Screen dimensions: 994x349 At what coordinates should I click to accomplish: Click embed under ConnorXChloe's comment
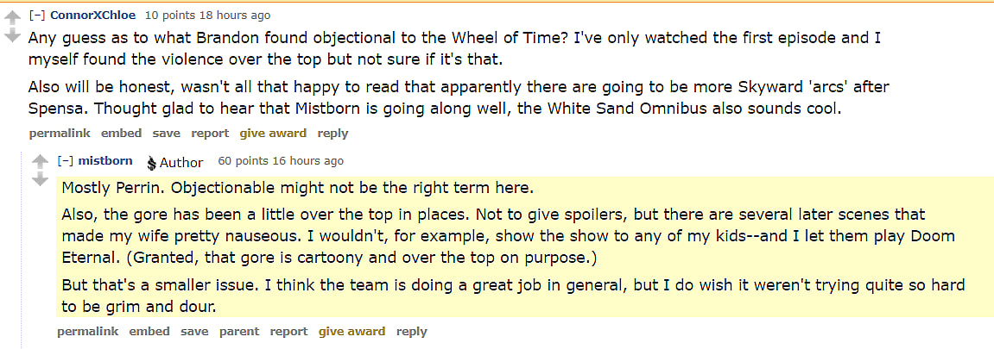tap(122, 134)
